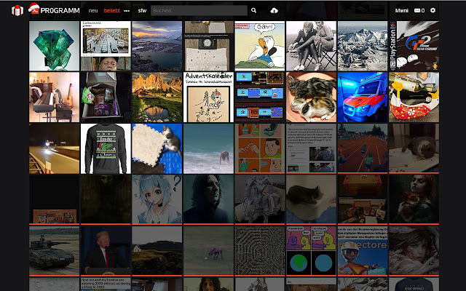Open the three-dot more menu
The width and height of the screenshot is (466, 291).
pos(127,11)
